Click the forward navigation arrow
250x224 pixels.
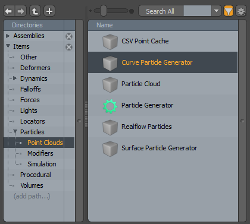click(x=21, y=11)
